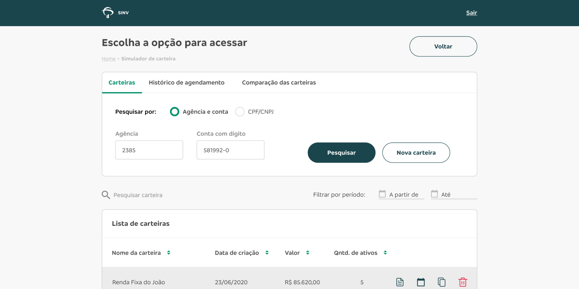Select the Agência e conta radio option
Viewport: 579px width, 289px height.
(x=174, y=112)
